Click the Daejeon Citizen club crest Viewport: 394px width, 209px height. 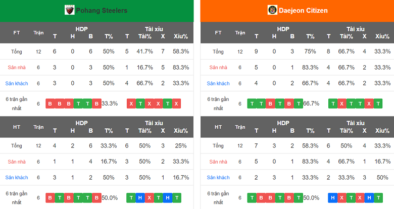tap(272, 10)
